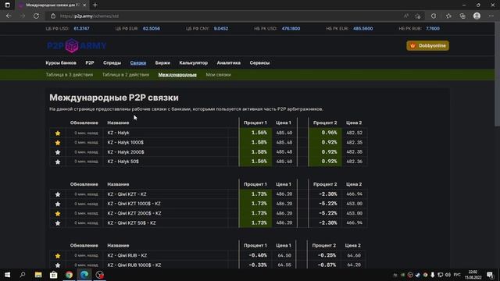Toggle favorite star for KZ - Halyk row
Viewport: 500px width, 281px height.
tap(58, 133)
